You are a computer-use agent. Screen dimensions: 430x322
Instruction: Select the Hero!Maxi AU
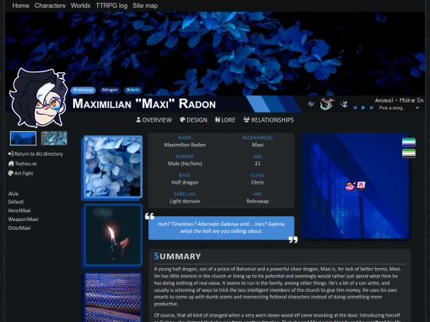pos(19,211)
